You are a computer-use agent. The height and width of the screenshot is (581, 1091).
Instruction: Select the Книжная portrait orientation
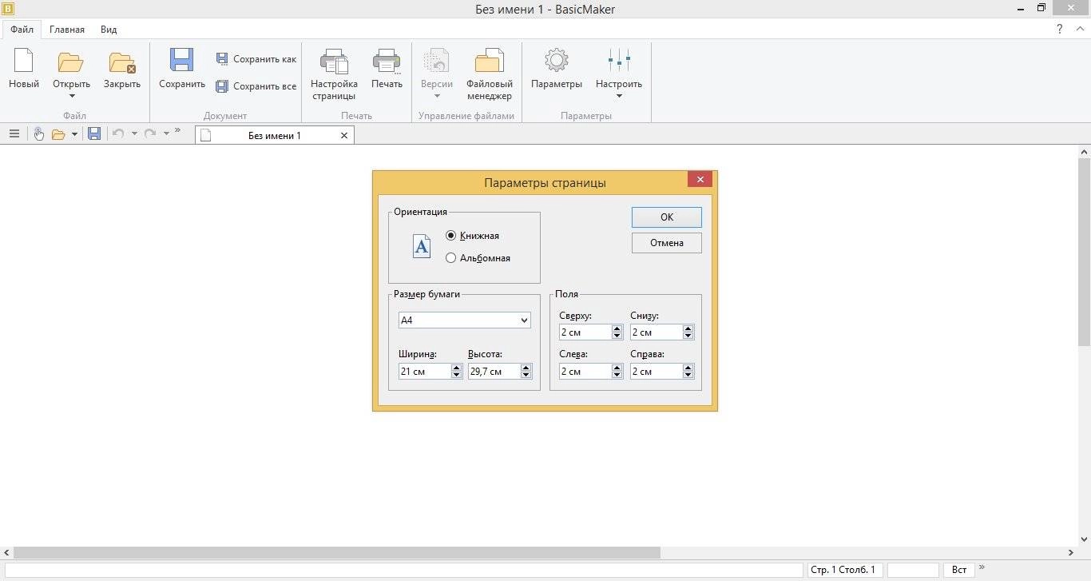click(x=472, y=236)
